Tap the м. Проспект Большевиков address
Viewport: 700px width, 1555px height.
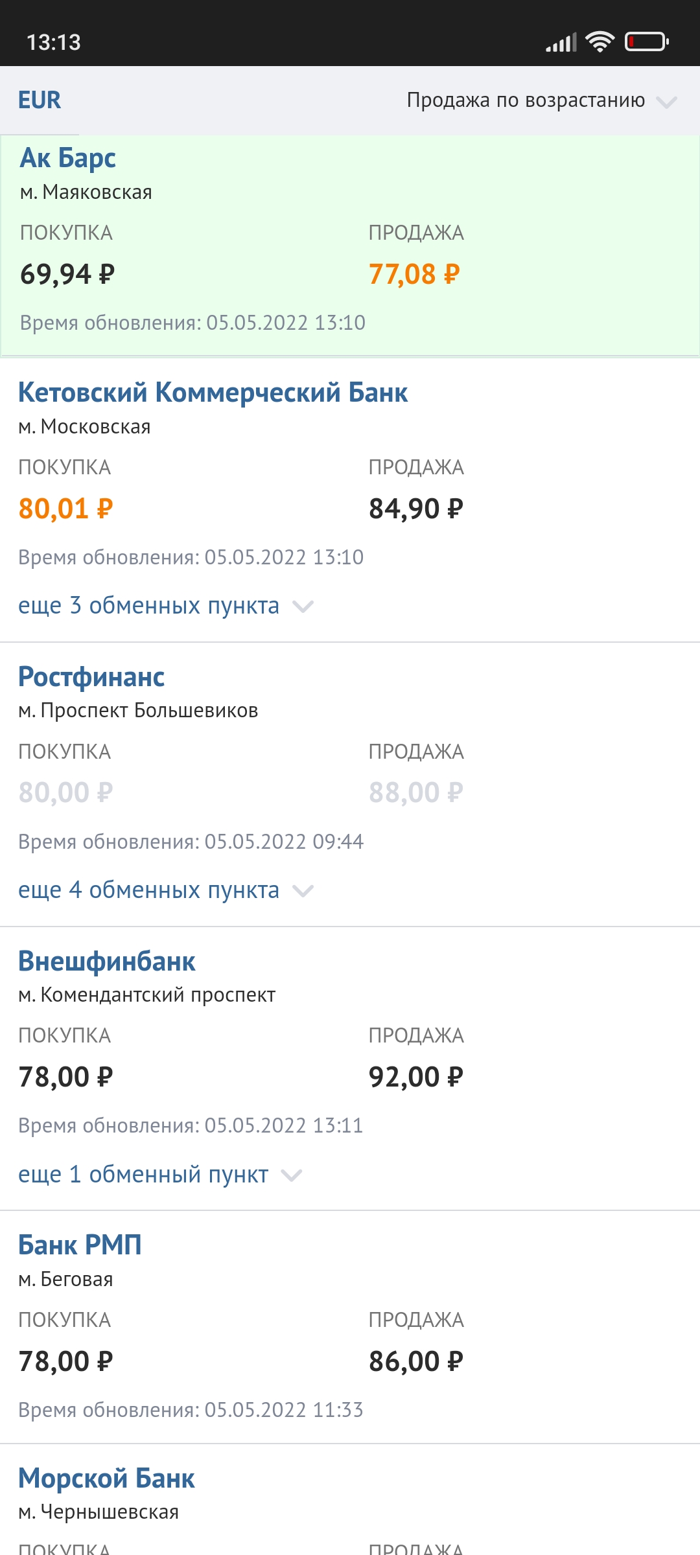pyautogui.click(x=138, y=711)
